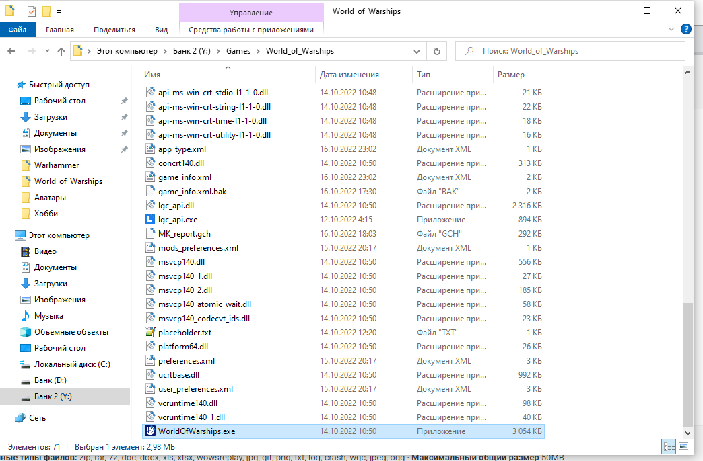Customize quick access toolbar dropdown
The height and width of the screenshot is (461, 703).
tap(59, 12)
